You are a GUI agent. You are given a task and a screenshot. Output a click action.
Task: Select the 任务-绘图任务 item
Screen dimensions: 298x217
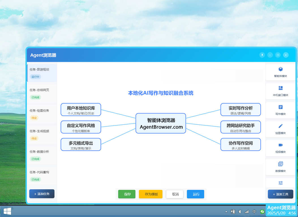pos(42,114)
